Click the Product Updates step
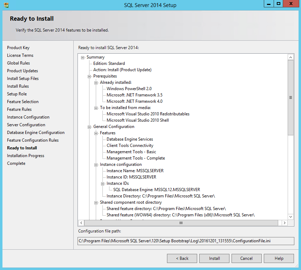301x270 pixels. [x=22, y=71]
